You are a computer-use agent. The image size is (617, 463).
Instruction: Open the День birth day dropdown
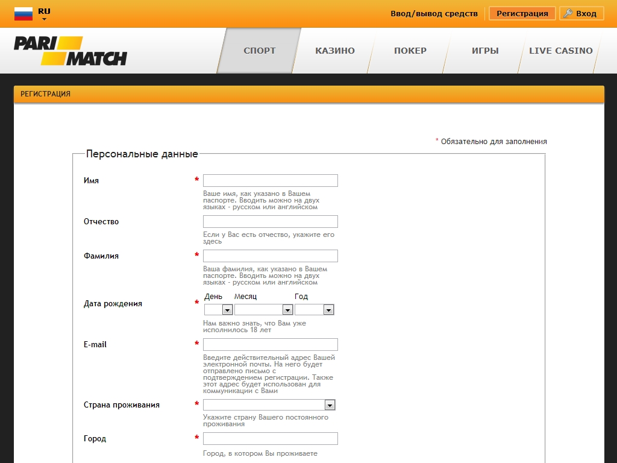click(218, 310)
